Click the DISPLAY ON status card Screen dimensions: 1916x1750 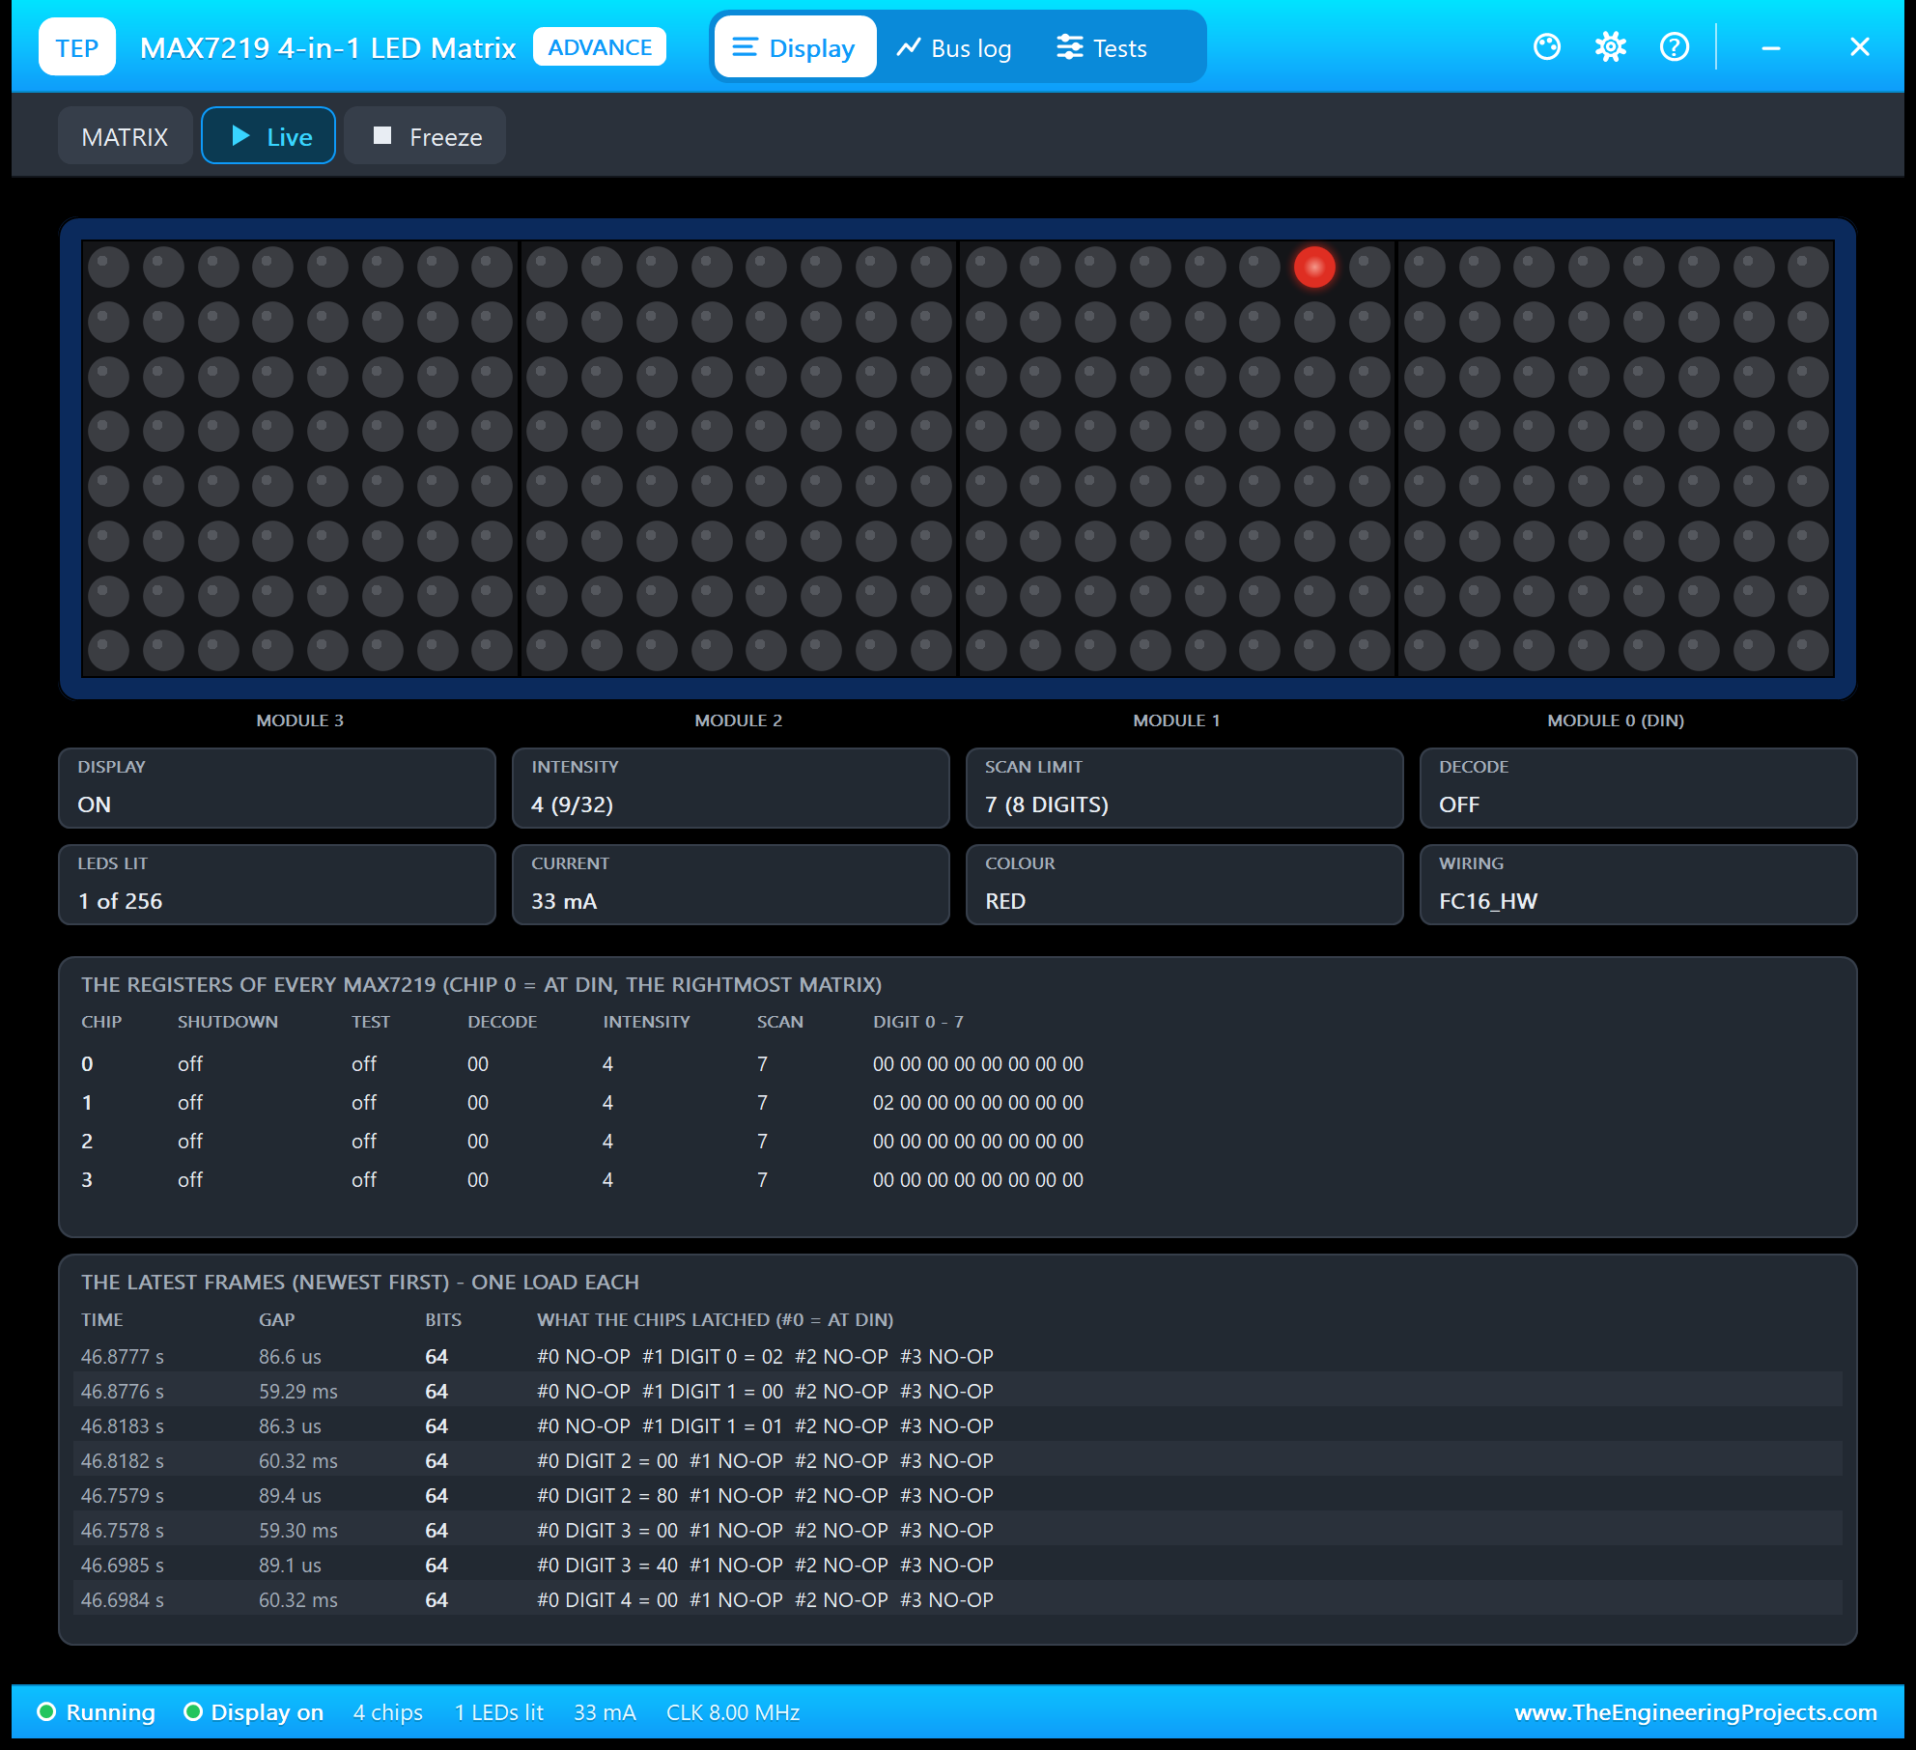(277, 788)
